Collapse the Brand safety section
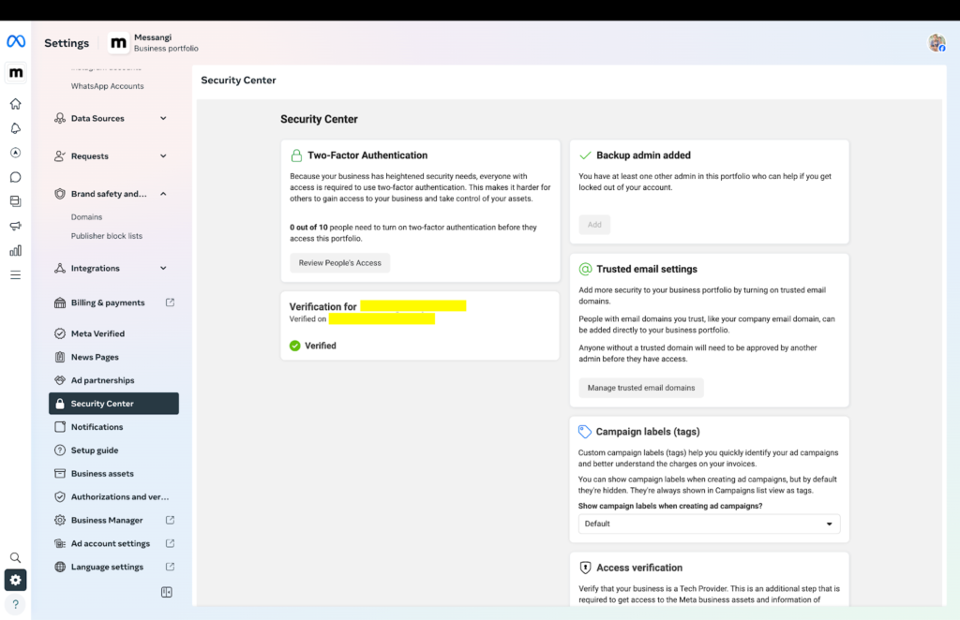The image size is (960, 620). point(163,194)
